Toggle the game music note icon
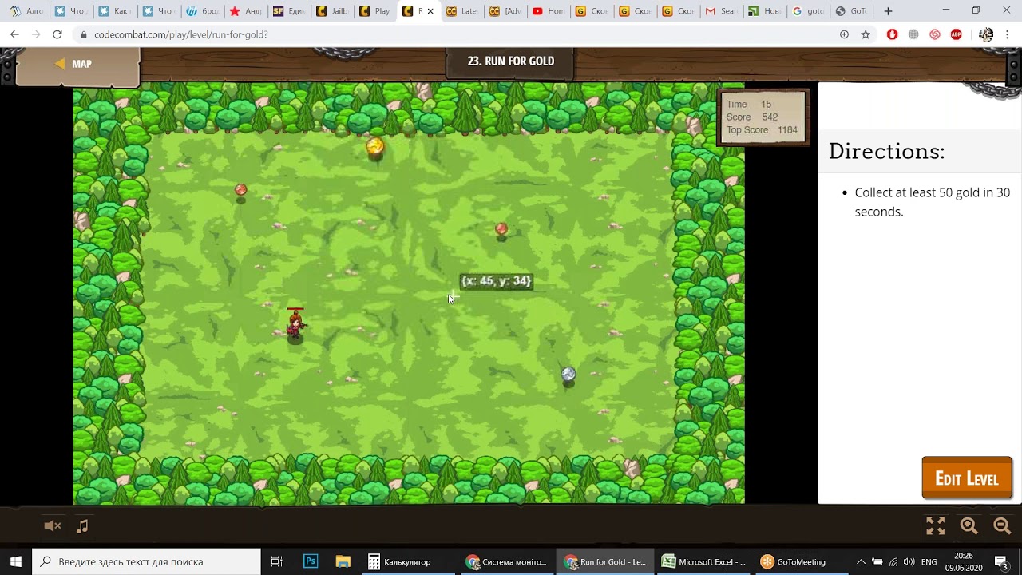This screenshot has height=575, width=1022. [82, 525]
